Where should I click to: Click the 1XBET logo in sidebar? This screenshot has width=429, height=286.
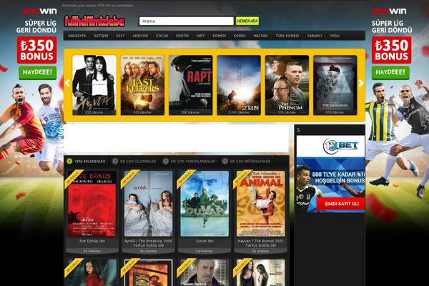pos(340,146)
